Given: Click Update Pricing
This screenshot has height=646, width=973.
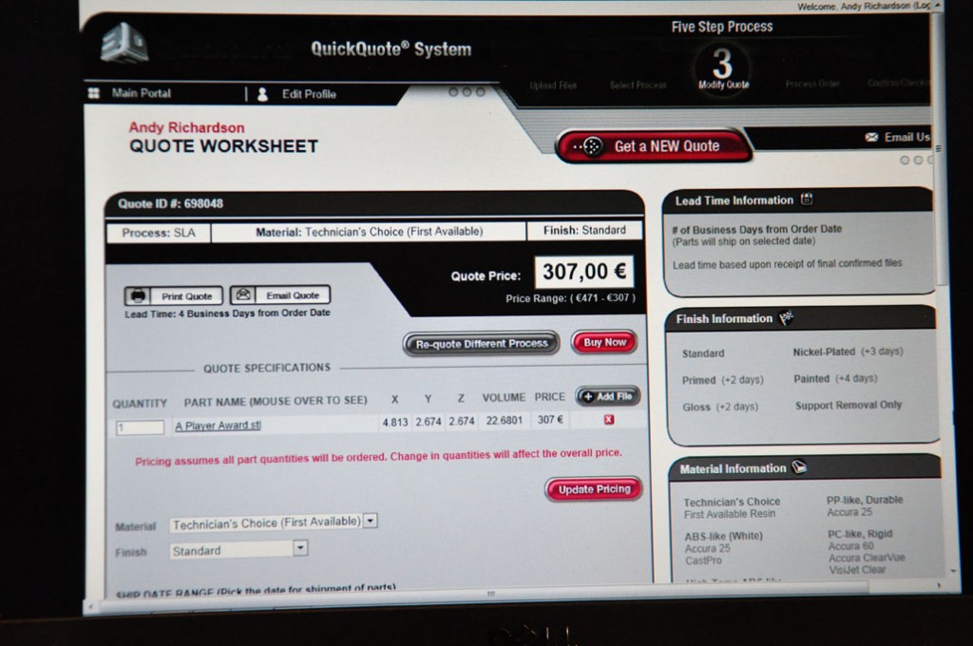Looking at the screenshot, I should [x=593, y=489].
